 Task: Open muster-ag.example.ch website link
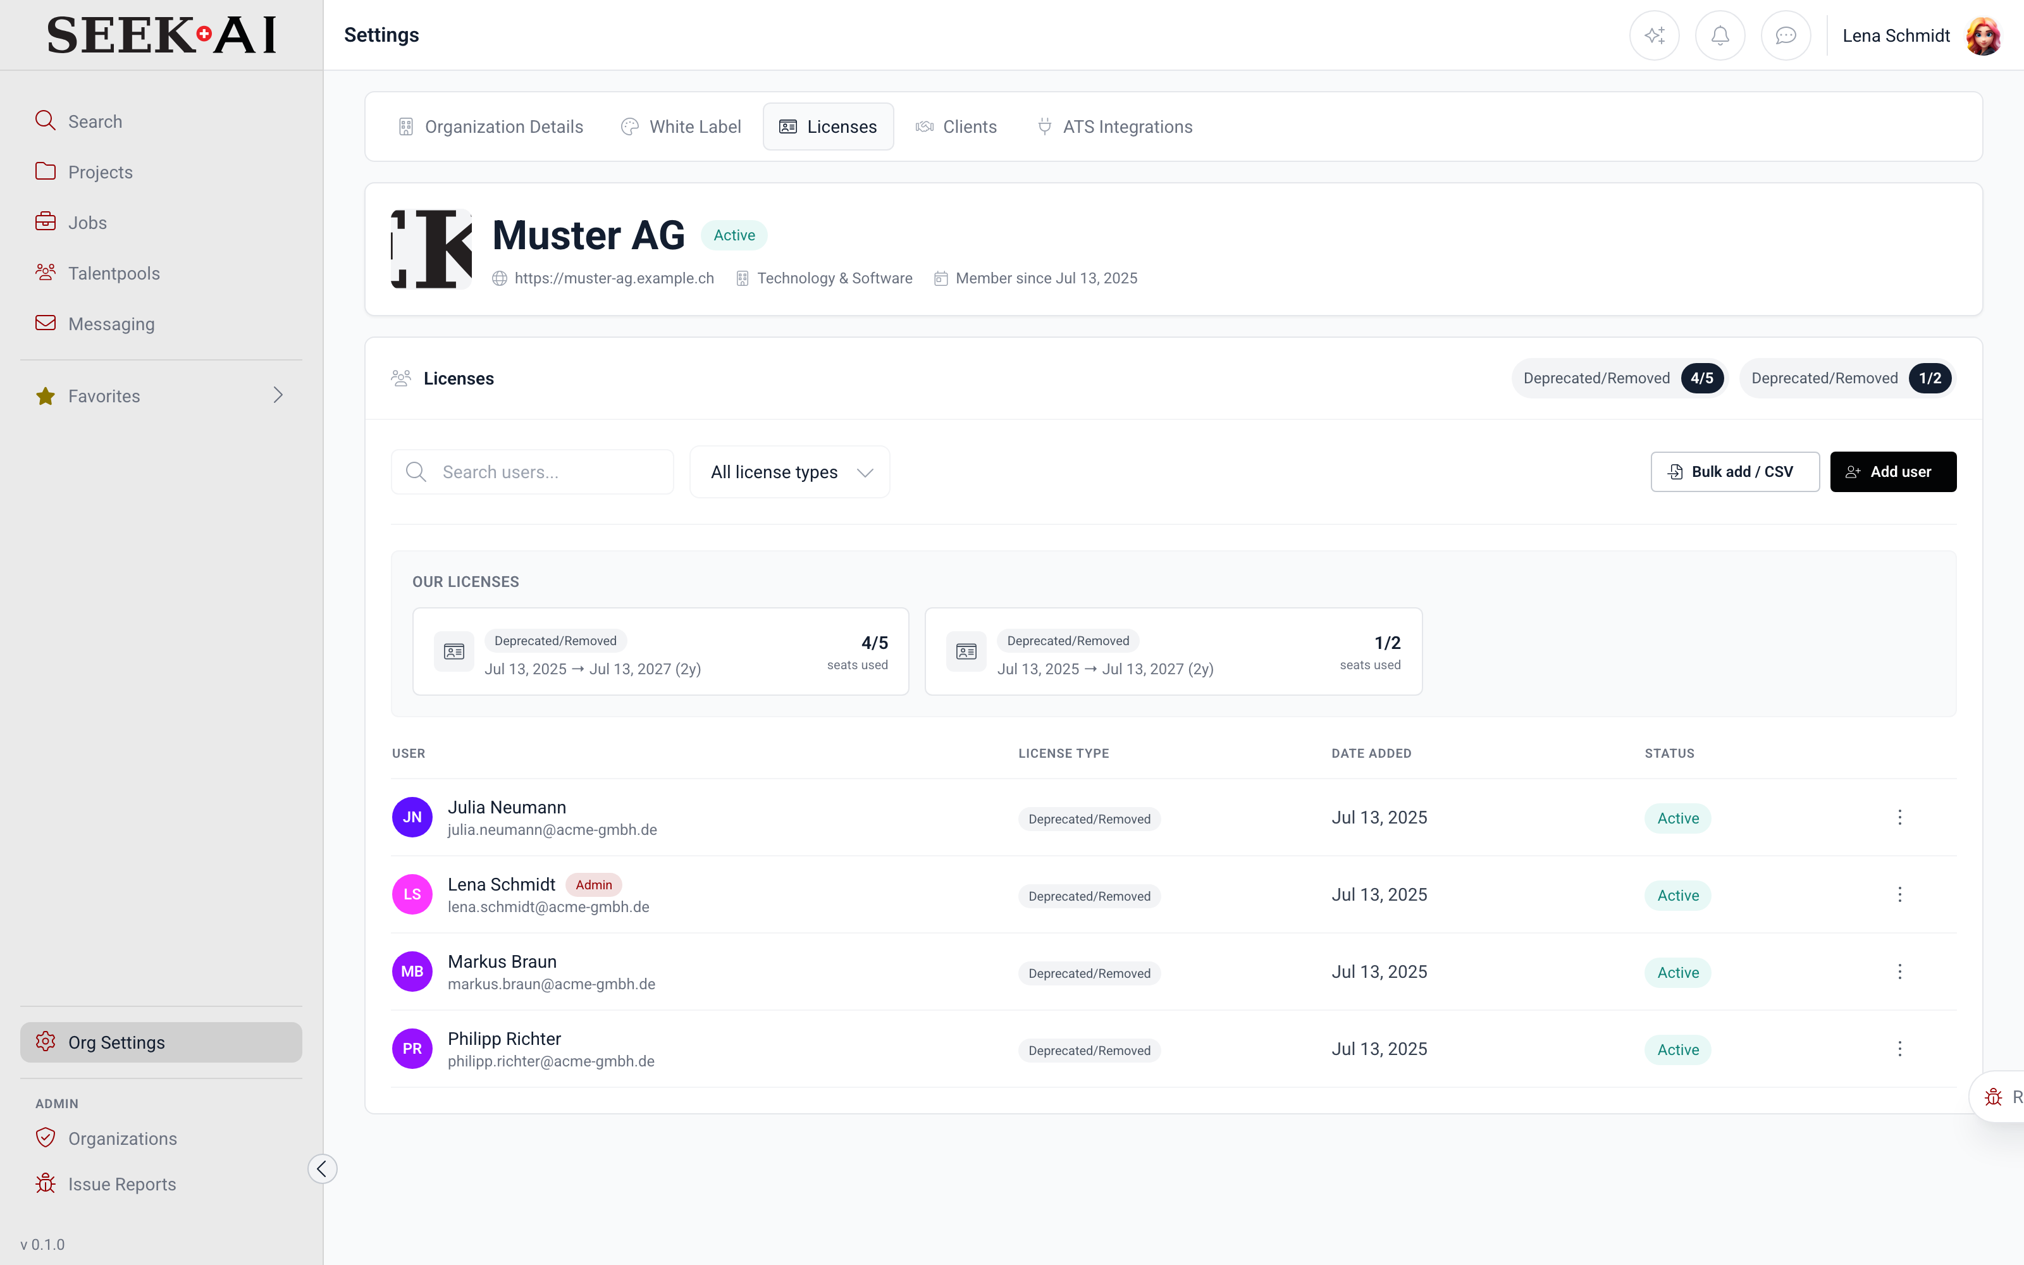pos(614,278)
